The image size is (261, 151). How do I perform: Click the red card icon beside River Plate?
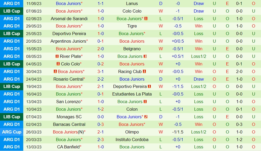pos(57,56)
